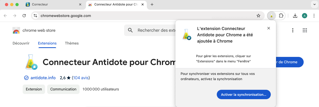This screenshot has height=107, width=319.
Task: Dismiss the extension added popup
Action: [x=268, y=28]
